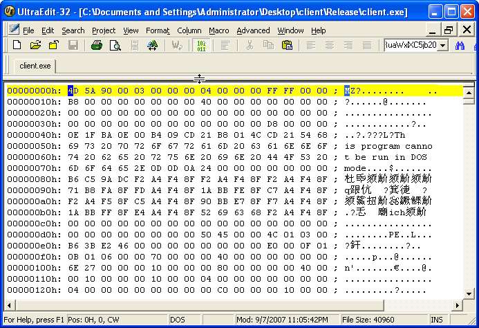
Task: Click the Close file folder icon
Action: pos(54,45)
